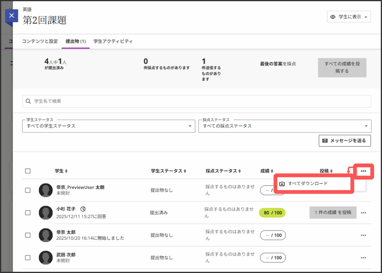Open the three-dot menu for 小杉 花子
This screenshot has width=382, height=273.
click(363, 213)
